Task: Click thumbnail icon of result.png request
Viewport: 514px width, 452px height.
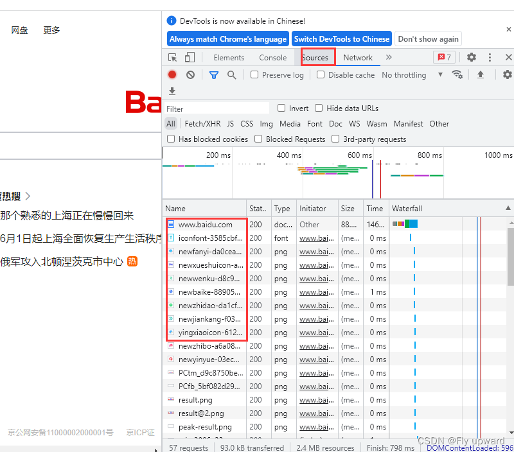Action: click(171, 399)
